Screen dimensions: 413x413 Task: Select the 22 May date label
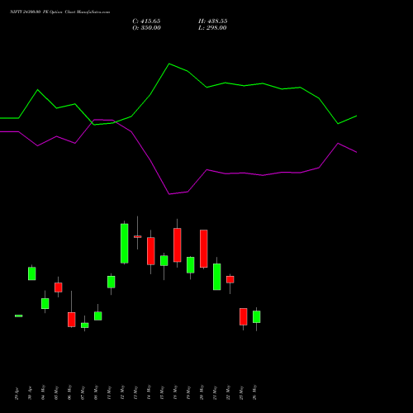pos(228,392)
